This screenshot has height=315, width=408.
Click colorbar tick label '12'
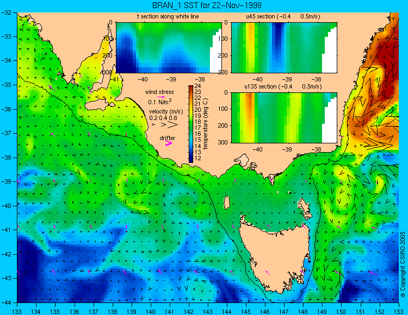(198, 158)
